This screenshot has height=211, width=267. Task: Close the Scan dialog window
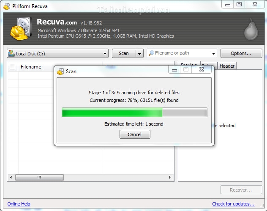tap(202, 70)
